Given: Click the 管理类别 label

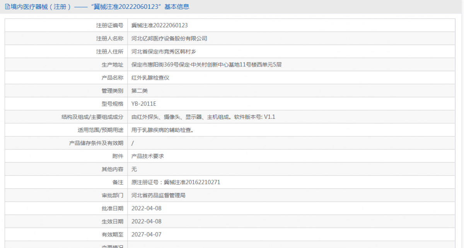Looking at the screenshot, I should (113, 91).
